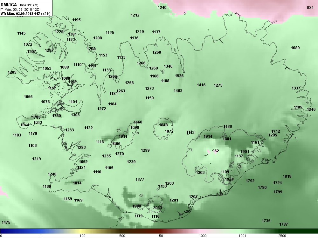Image resolution: width=318 pixels, height=238 pixels.
Task: Click the DMI/IGA Hæð 0°C title text
Action: [x=19, y=5]
